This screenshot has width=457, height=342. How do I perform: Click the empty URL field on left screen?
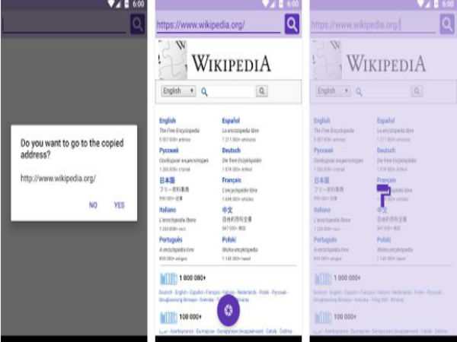click(65, 24)
